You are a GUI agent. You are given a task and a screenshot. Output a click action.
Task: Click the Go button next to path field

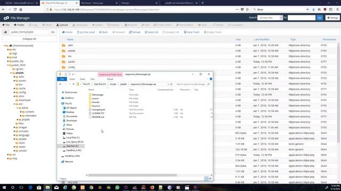coord(53,32)
